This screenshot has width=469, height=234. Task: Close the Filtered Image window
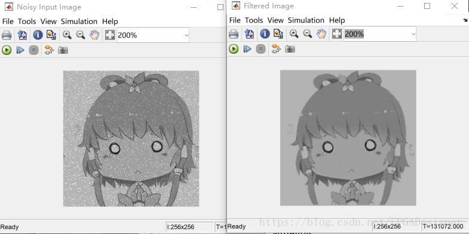pos(455,6)
